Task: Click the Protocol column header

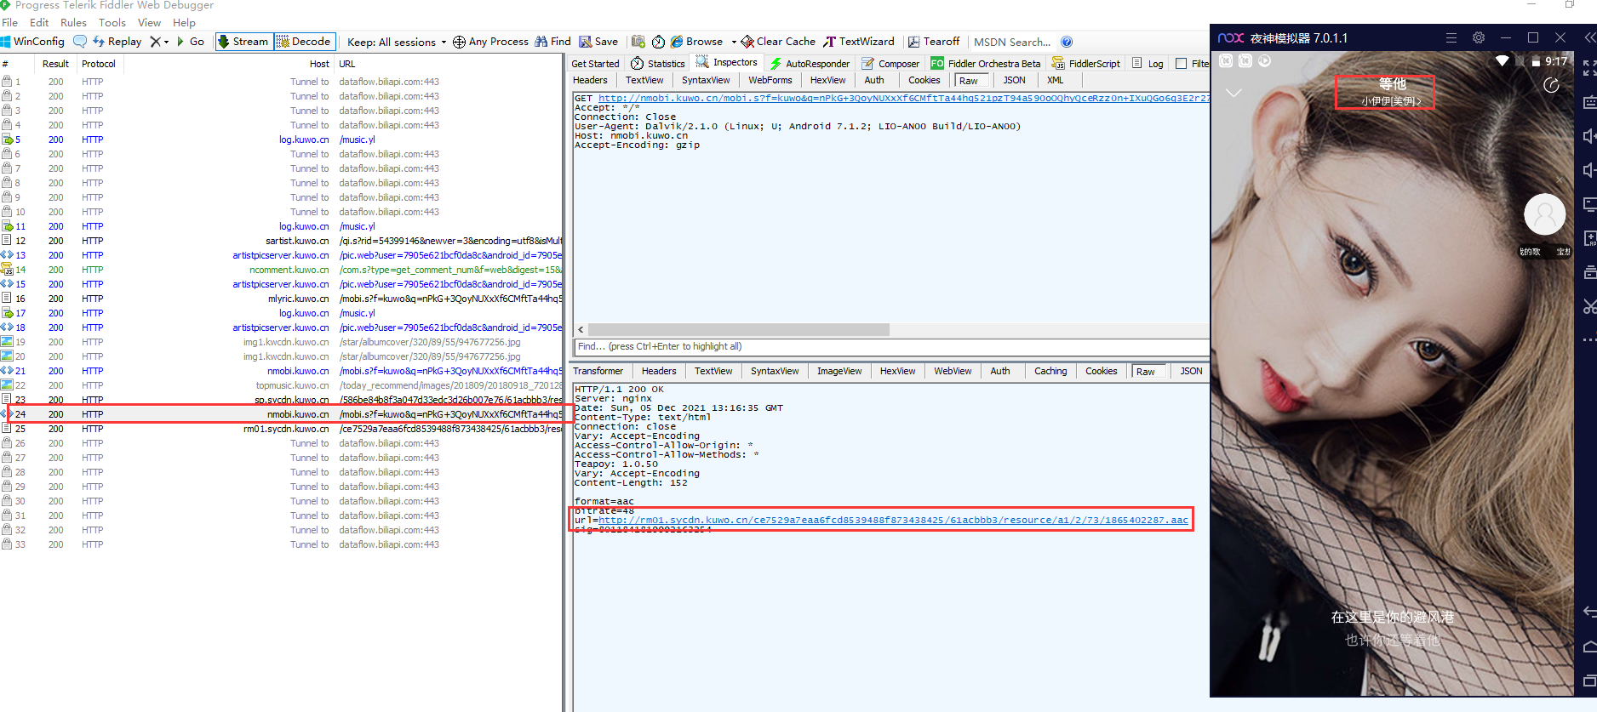Action: tap(99, 64)
